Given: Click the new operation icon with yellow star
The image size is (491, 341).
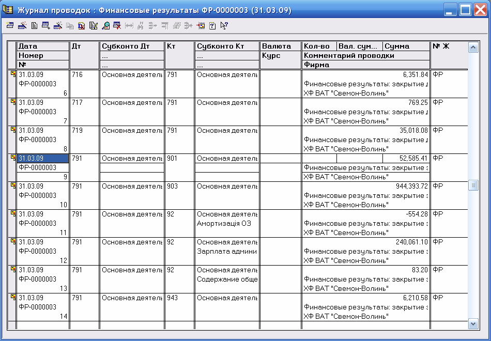Looking at the screenshot, I should coord(10,25).
